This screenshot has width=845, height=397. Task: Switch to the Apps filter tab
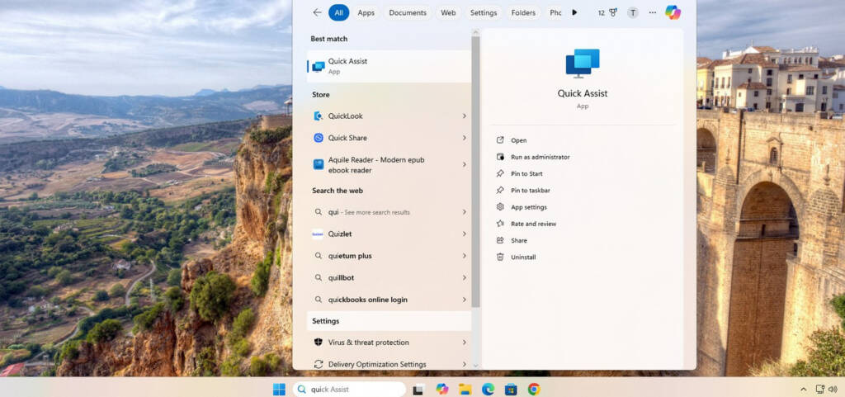pos(366,12)
